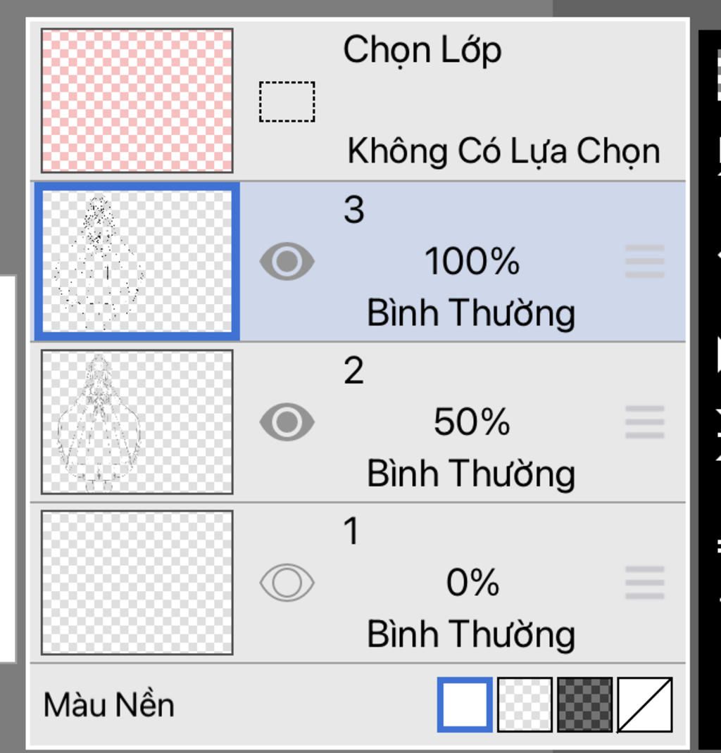Click layer 2 blend mode Bình Thường

click(x=471, y=473)
